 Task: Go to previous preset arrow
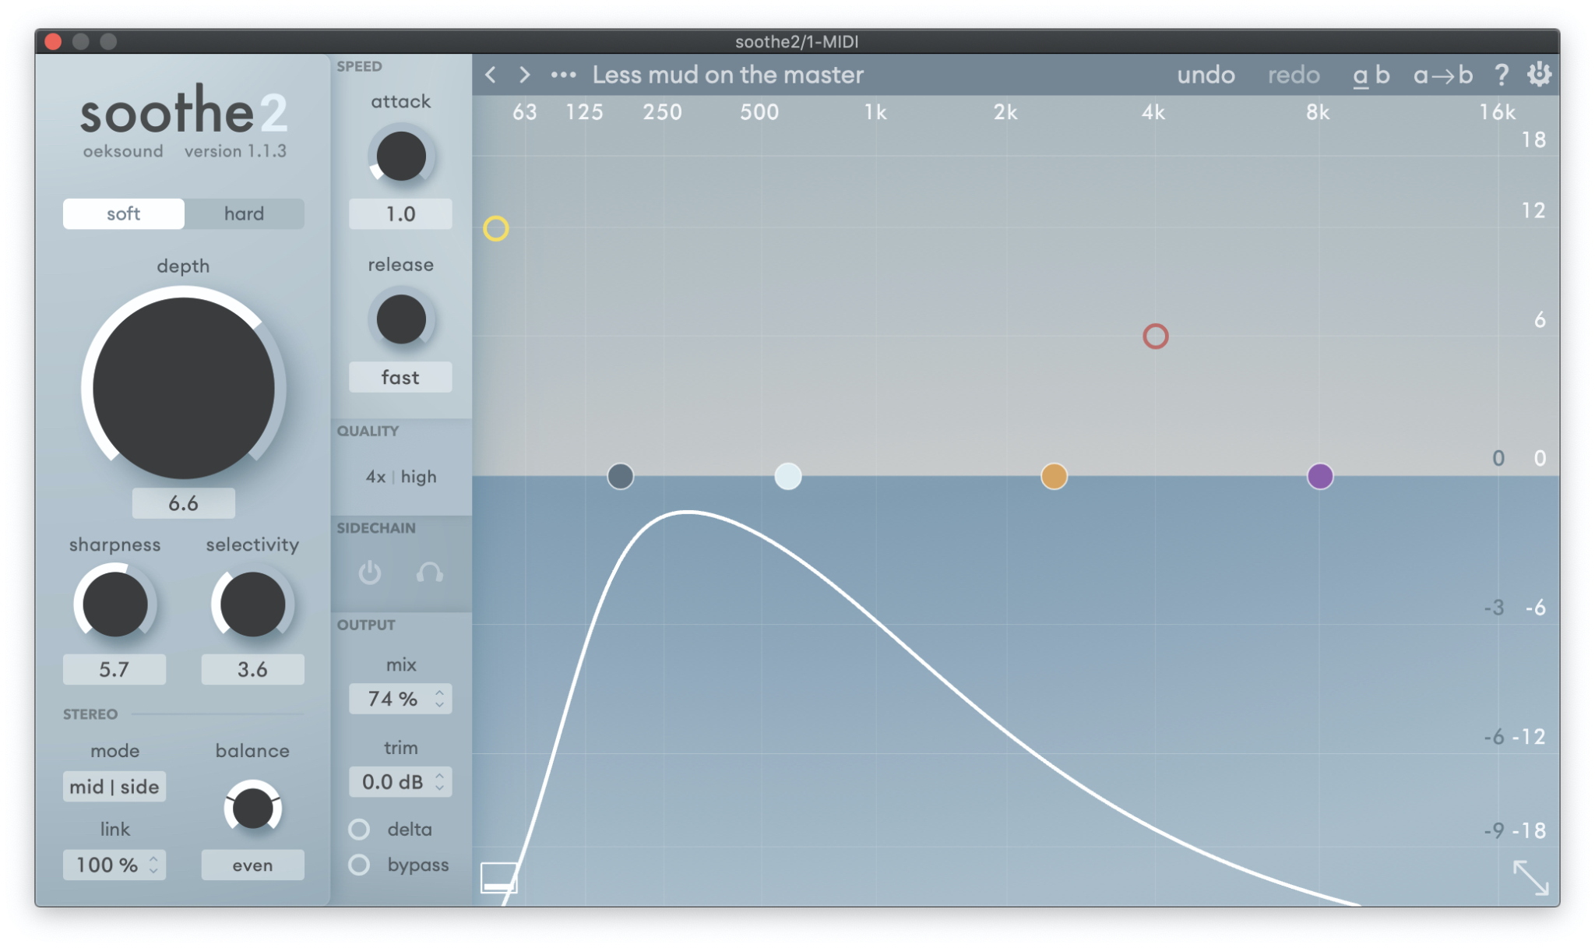[x=491, y=75]
